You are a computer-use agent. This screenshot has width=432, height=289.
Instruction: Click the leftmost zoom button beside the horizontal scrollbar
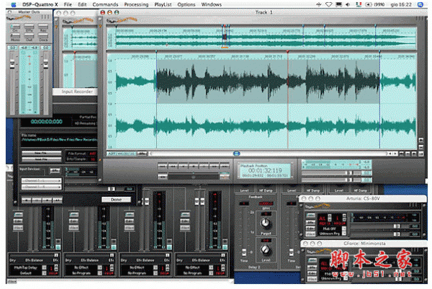click(x=402, y=154)
